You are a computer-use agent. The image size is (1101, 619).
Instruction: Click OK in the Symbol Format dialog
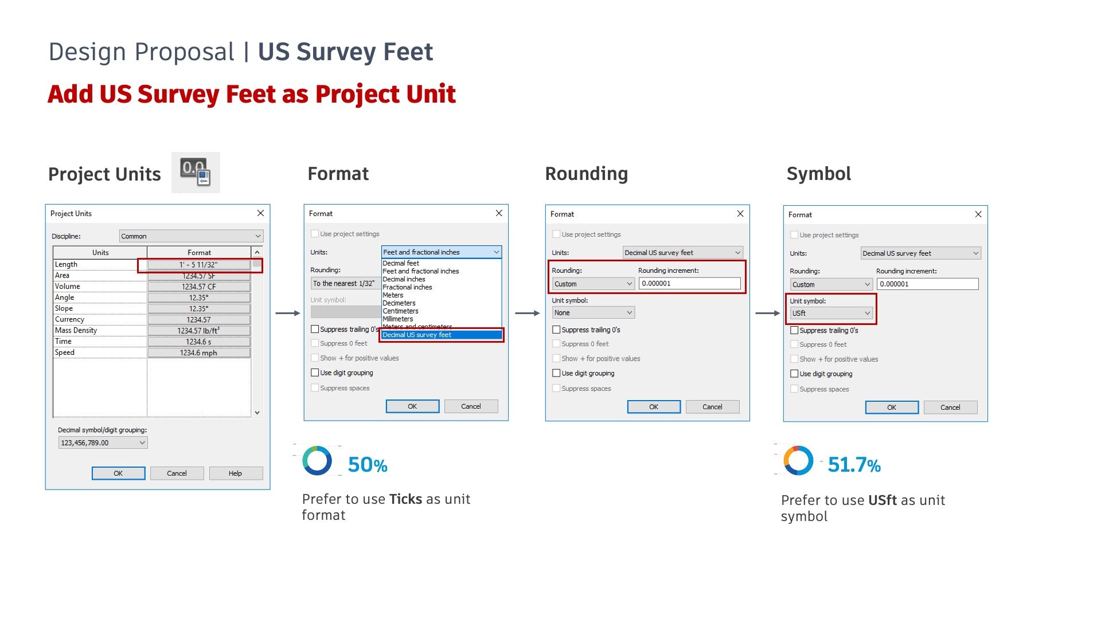891,408
